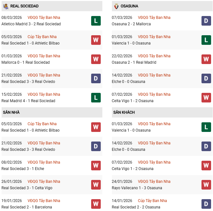Click W badge for Mallorca 0-1 Real Sociedad
This screenshot has width=213, height=211.
coord(96,59)
